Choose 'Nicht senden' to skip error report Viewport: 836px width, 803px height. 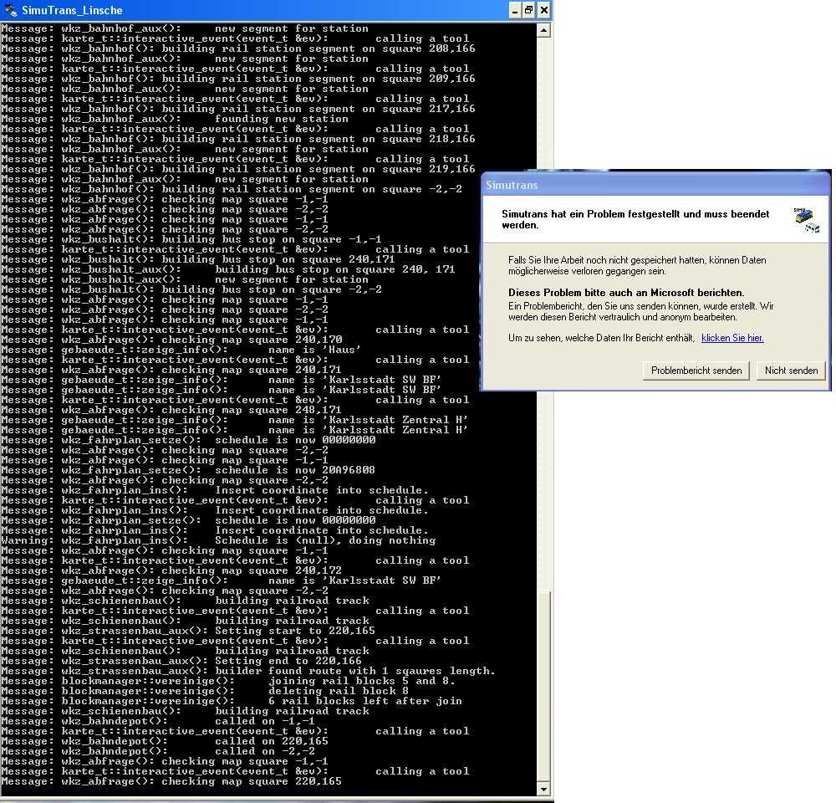791,371
